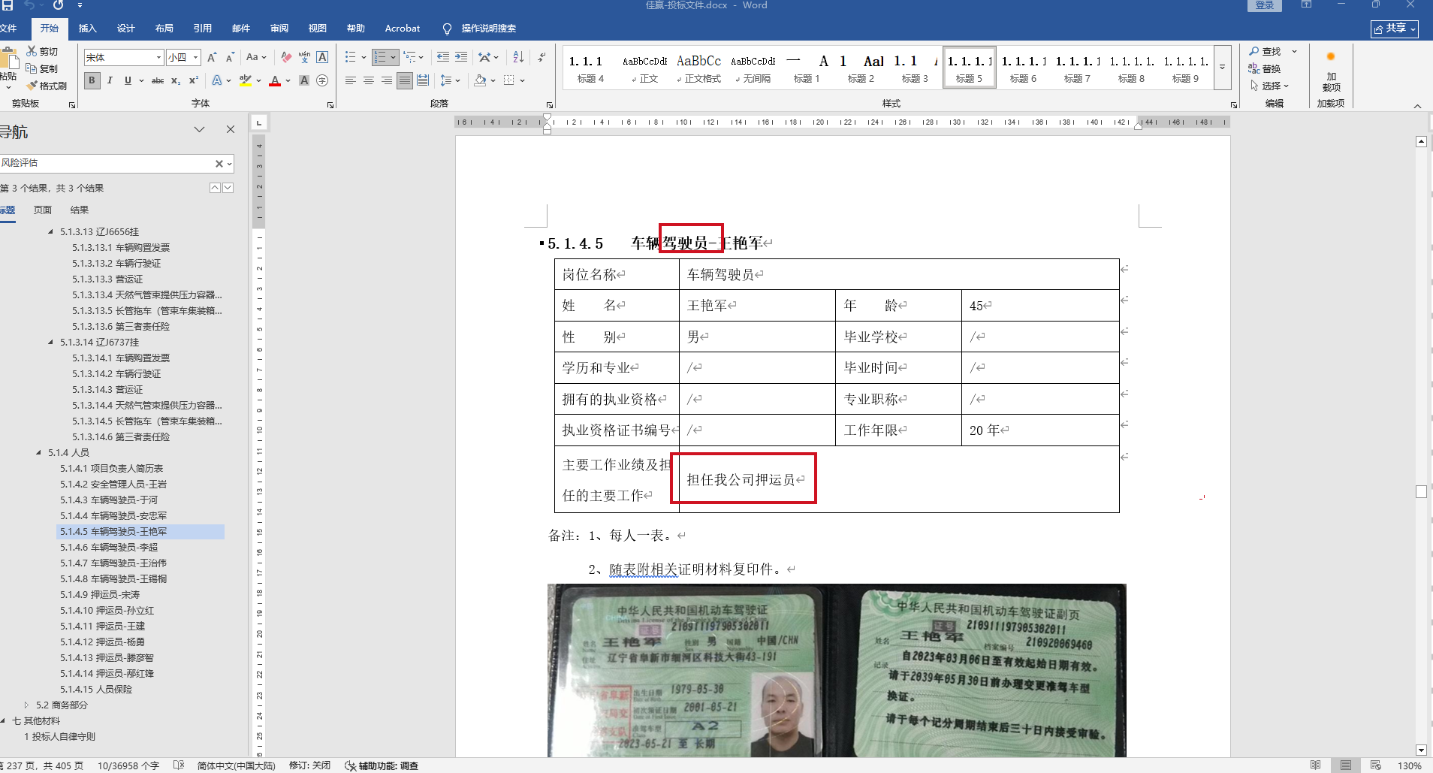
Task: Open the spelling proofing status icon
Action: pos(179,765)
